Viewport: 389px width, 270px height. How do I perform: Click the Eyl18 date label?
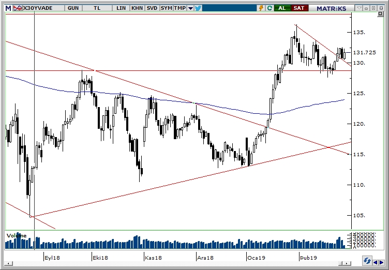tap(52, 258)
